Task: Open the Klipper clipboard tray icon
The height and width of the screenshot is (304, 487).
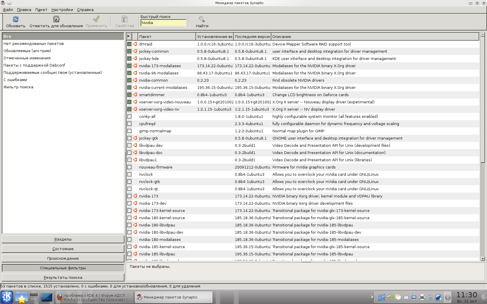Action: tap(398, 297)
